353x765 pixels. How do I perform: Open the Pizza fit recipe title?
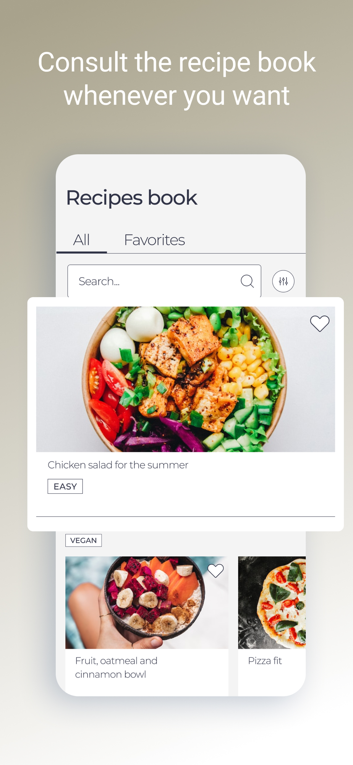(x=265, y=661)
